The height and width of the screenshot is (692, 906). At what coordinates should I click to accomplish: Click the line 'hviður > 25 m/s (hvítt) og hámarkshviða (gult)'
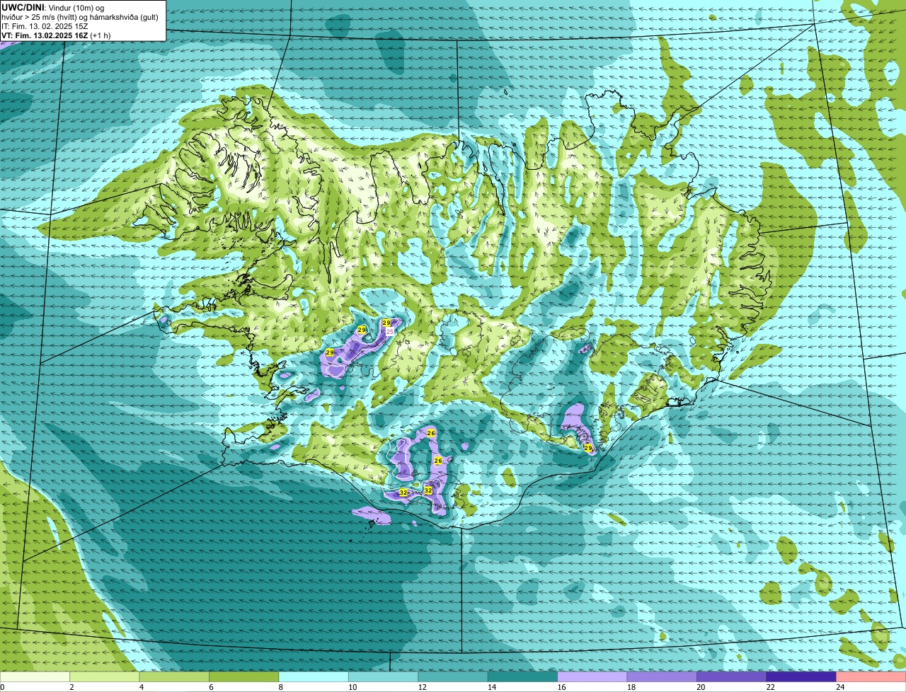[79, 17]
